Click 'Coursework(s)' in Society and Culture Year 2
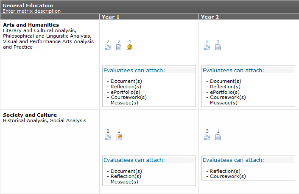The height and width of the screenshot is (194, 299). tap(228, 176)
